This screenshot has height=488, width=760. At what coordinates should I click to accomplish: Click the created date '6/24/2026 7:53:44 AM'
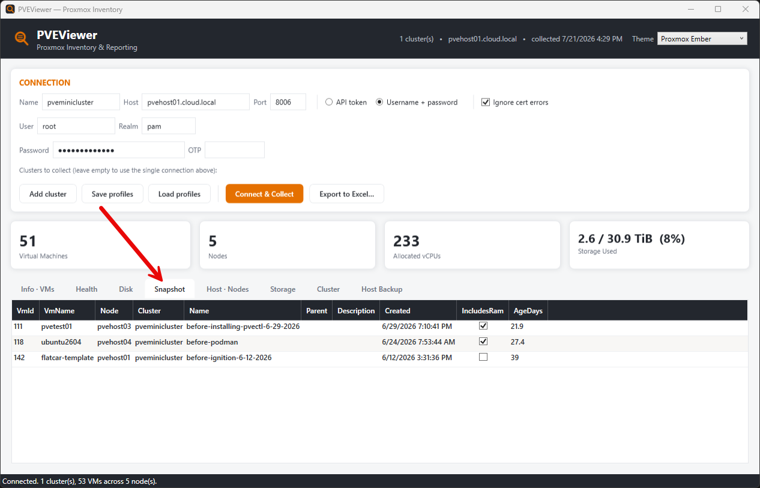[418, 342]
